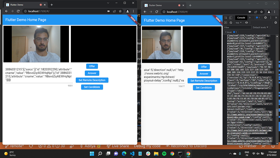This screenshot has width=280, height=158.
Task: Toggle DevTools device toolbar
Action: tap(231, 18)
